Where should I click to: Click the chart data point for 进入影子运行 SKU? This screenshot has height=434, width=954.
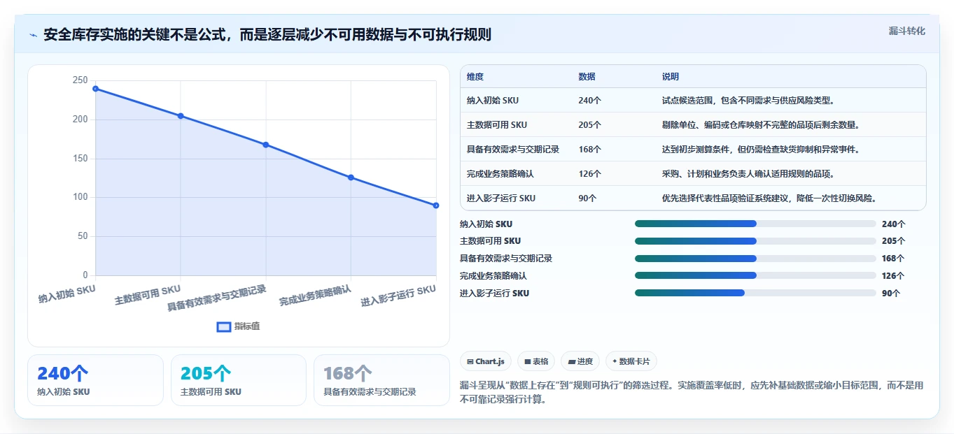436,205
